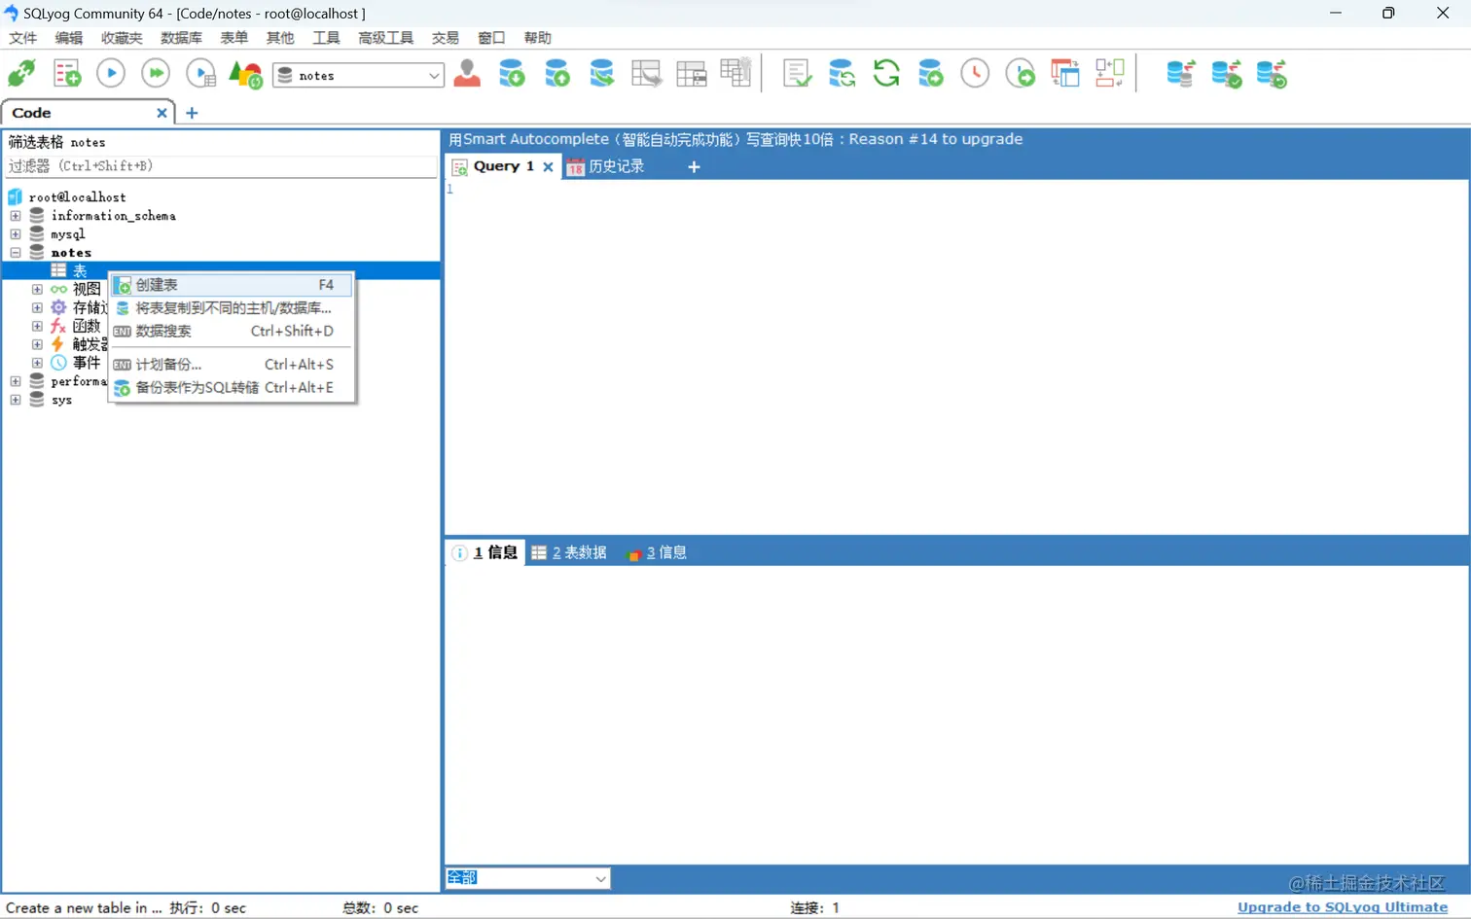Expand the mysql database node
The height and width of the screenshot is (919, 1471).
pyautogui.click(x=16, y=234)
